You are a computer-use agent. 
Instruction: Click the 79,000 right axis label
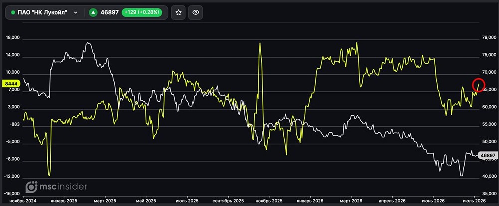coord(488,38)
